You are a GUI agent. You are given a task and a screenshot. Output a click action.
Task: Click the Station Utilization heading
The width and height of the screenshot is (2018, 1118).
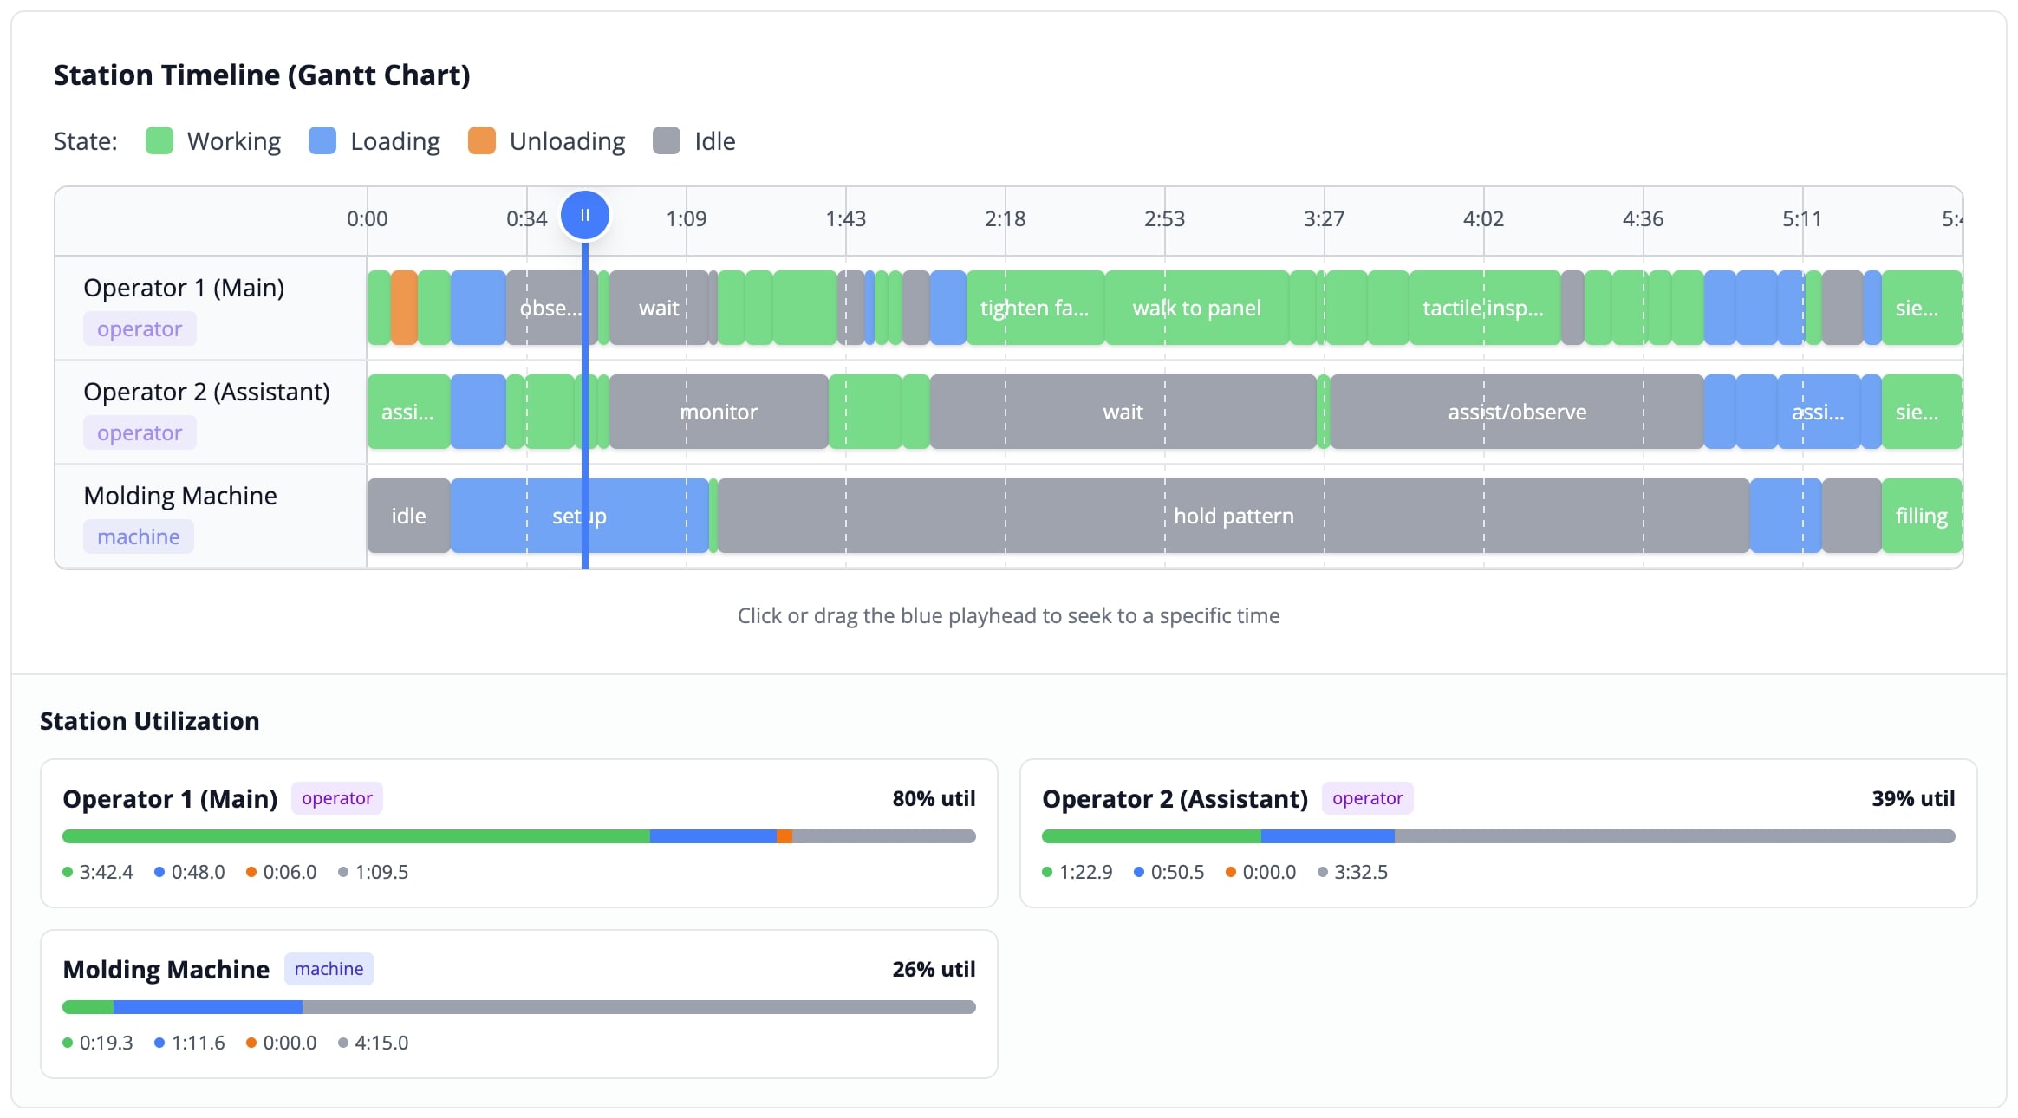pyautogui.click(x=149, y=720)
